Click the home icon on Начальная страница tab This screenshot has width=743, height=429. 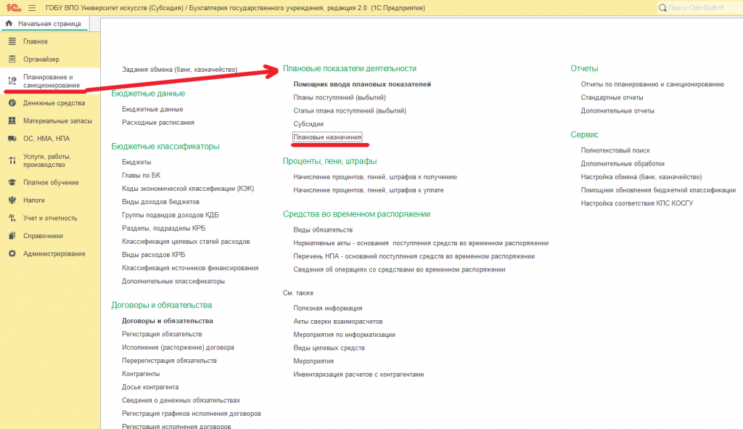pos(9,23)
